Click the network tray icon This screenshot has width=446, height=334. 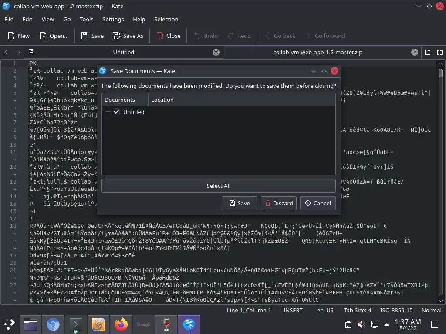tap(374, 324)
